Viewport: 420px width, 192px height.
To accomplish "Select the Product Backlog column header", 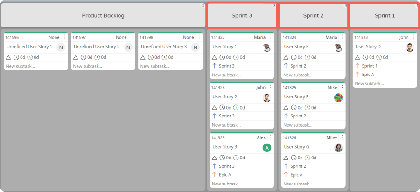I will point(103,15).
